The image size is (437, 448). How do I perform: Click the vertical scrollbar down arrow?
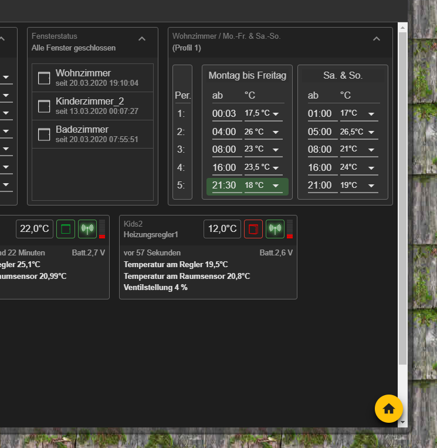pos(402,422)
